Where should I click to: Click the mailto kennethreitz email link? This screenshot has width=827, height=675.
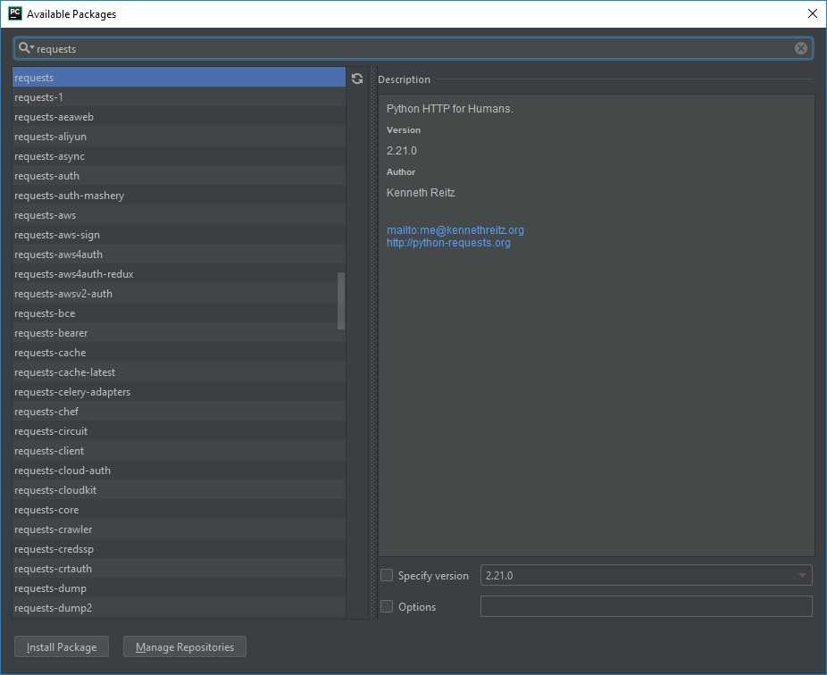tap(455, 230)
